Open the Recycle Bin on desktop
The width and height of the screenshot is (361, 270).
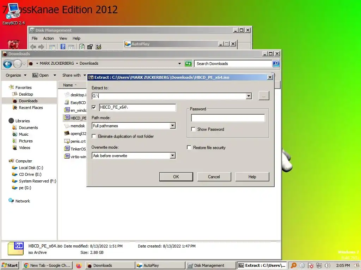point(13,44)
